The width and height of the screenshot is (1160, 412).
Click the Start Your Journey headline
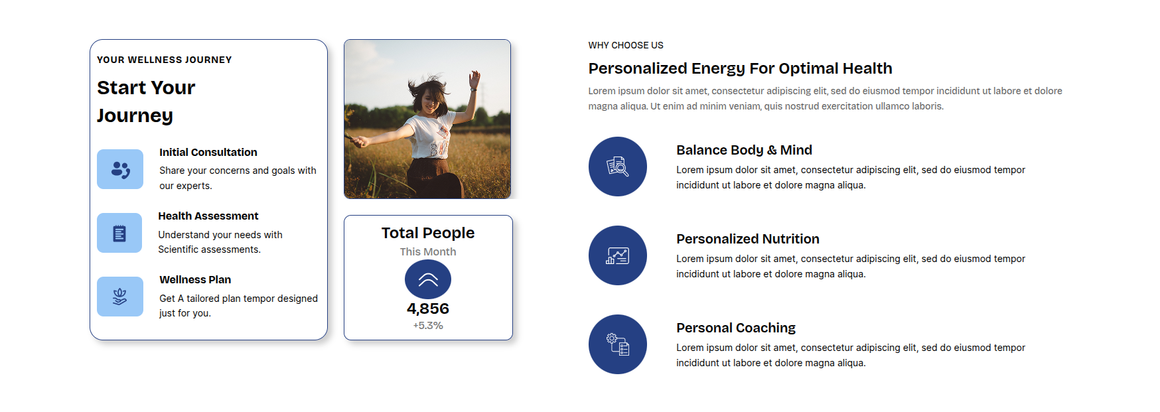[147, 102]
